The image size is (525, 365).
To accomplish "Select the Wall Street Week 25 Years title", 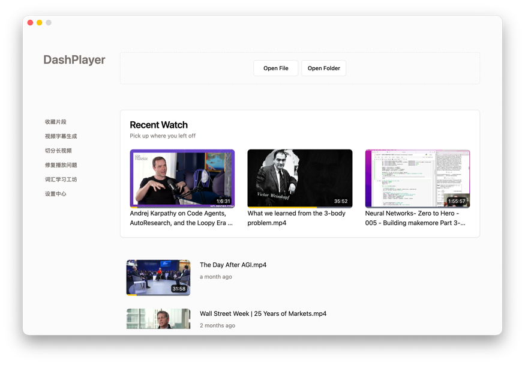I will [262, 313].
